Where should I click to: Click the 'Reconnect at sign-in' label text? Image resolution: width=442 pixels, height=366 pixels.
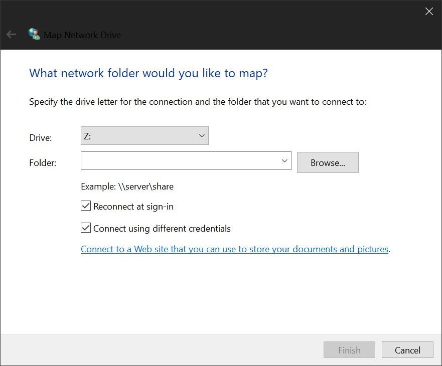(x=133, y=207)
